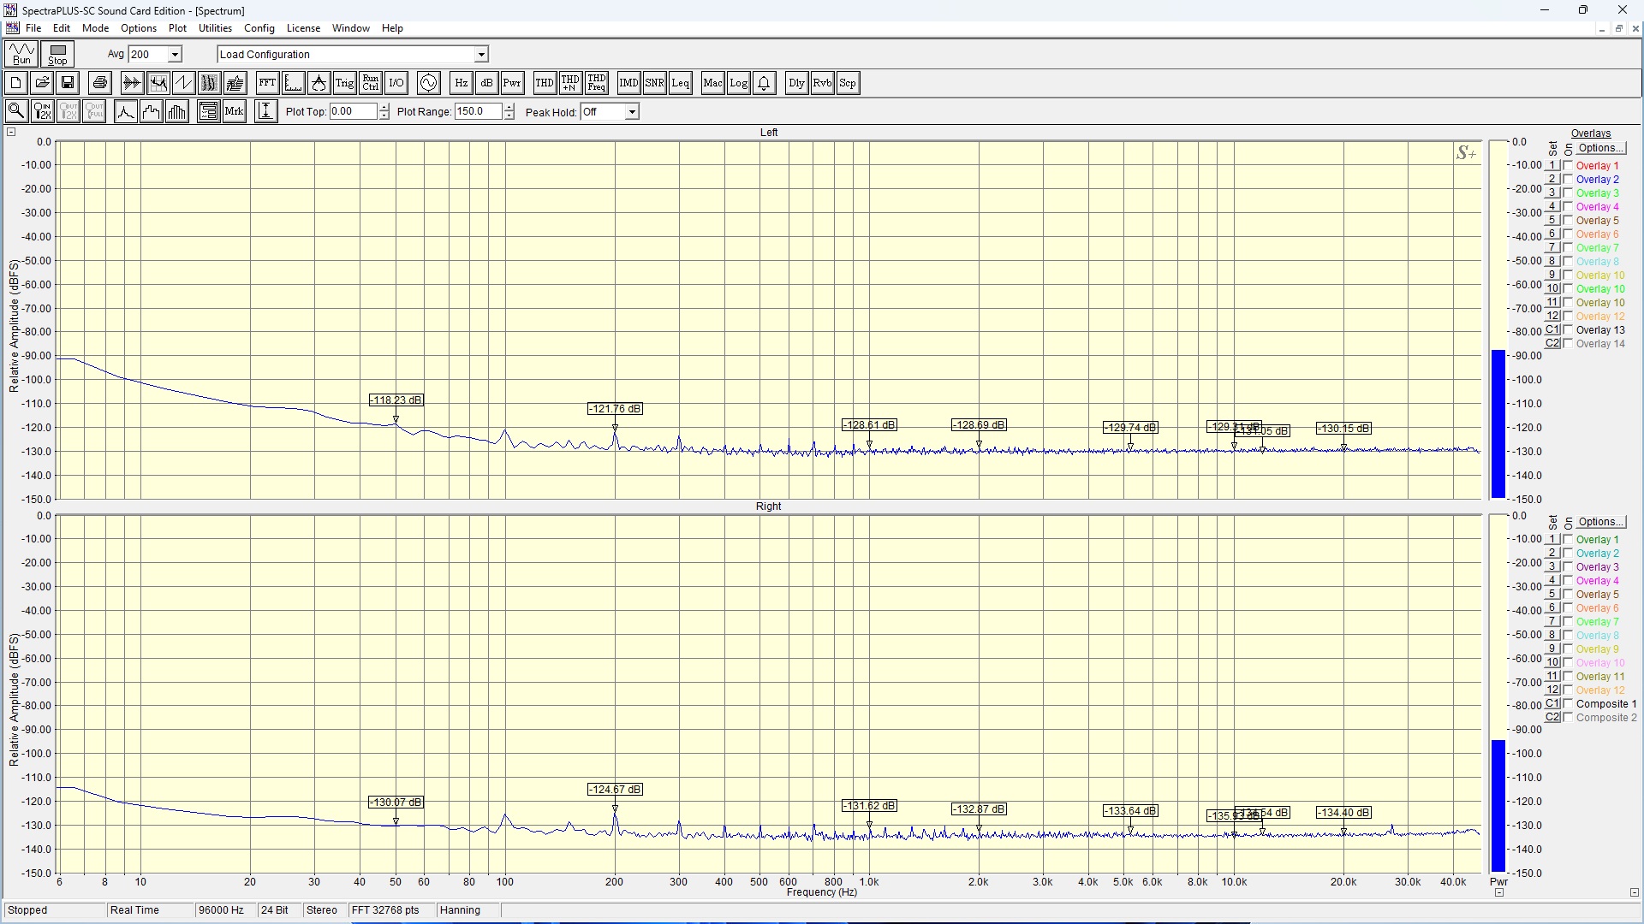Open the License menu
Viewport: 1644px width, 924px height.
tap(303, 28)
